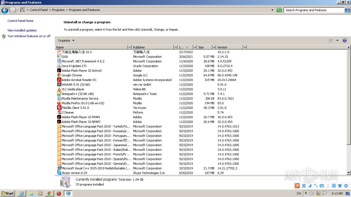Image resolution: width=351 pixels, height=197 pixels.
Task: Sort by the Publisher column header
Action: click(x=153, y=47)
